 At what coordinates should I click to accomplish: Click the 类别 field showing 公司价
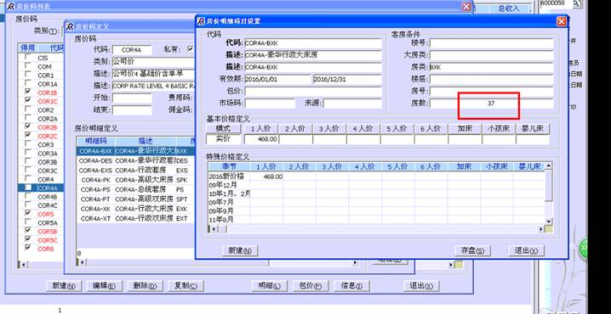pos(154,62)
